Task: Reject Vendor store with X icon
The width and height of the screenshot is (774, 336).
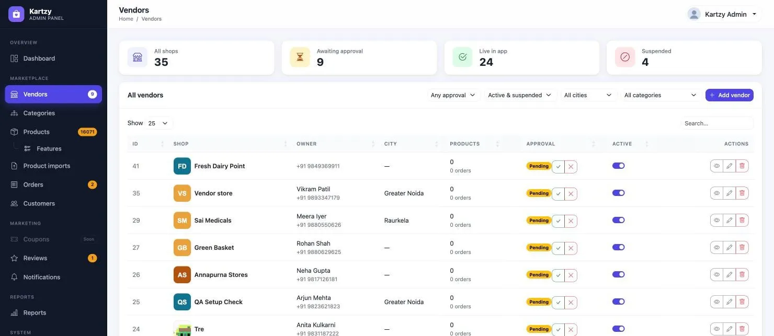Action: pyautogui.click(x=571, y=193)
